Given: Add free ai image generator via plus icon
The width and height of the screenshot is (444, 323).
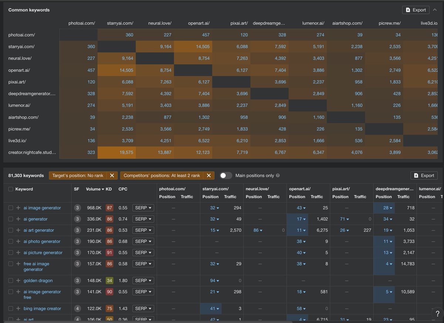Looking at the screenshot, I should coord(18,263).
